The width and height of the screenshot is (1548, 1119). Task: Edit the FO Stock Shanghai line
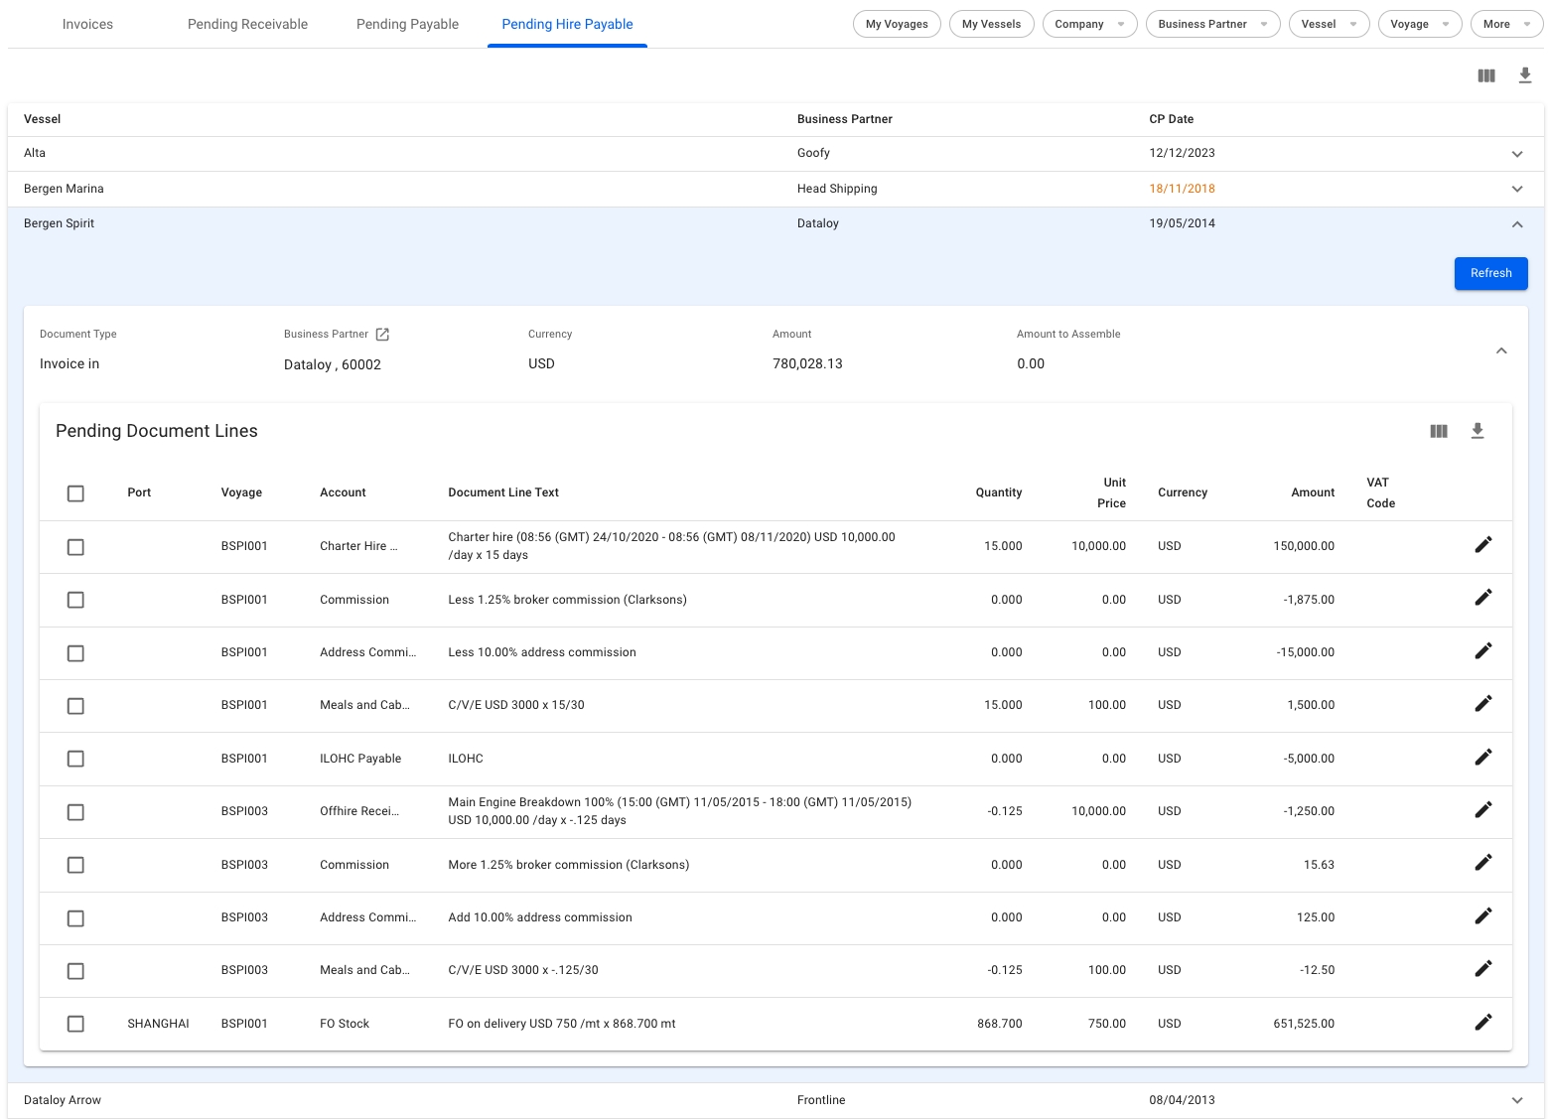tap(1482, 1023)
